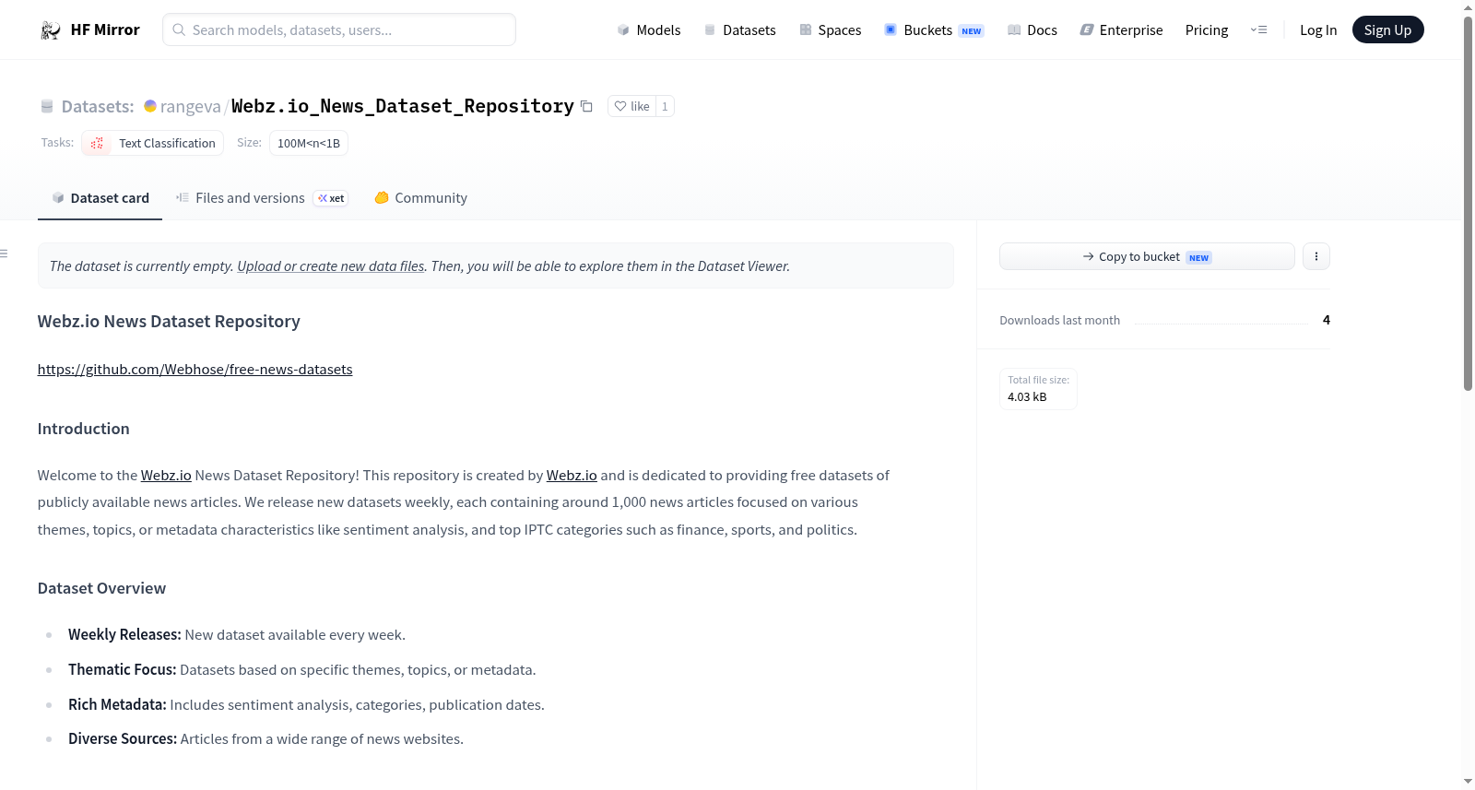The width and height of the screenshot is (1475, 790).
Task: Open Buckets in the navigation
Action: point(934,29)
